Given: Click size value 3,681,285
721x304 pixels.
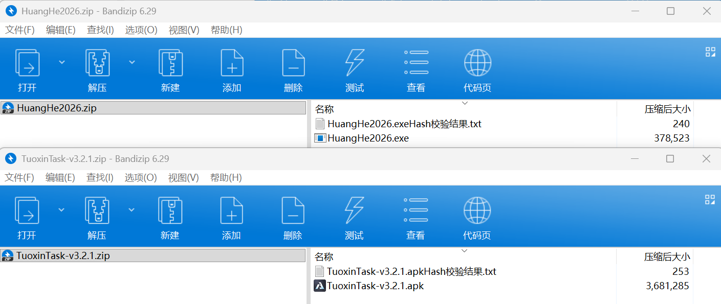Looking at the screenshot, I should (x=667, y=286).
